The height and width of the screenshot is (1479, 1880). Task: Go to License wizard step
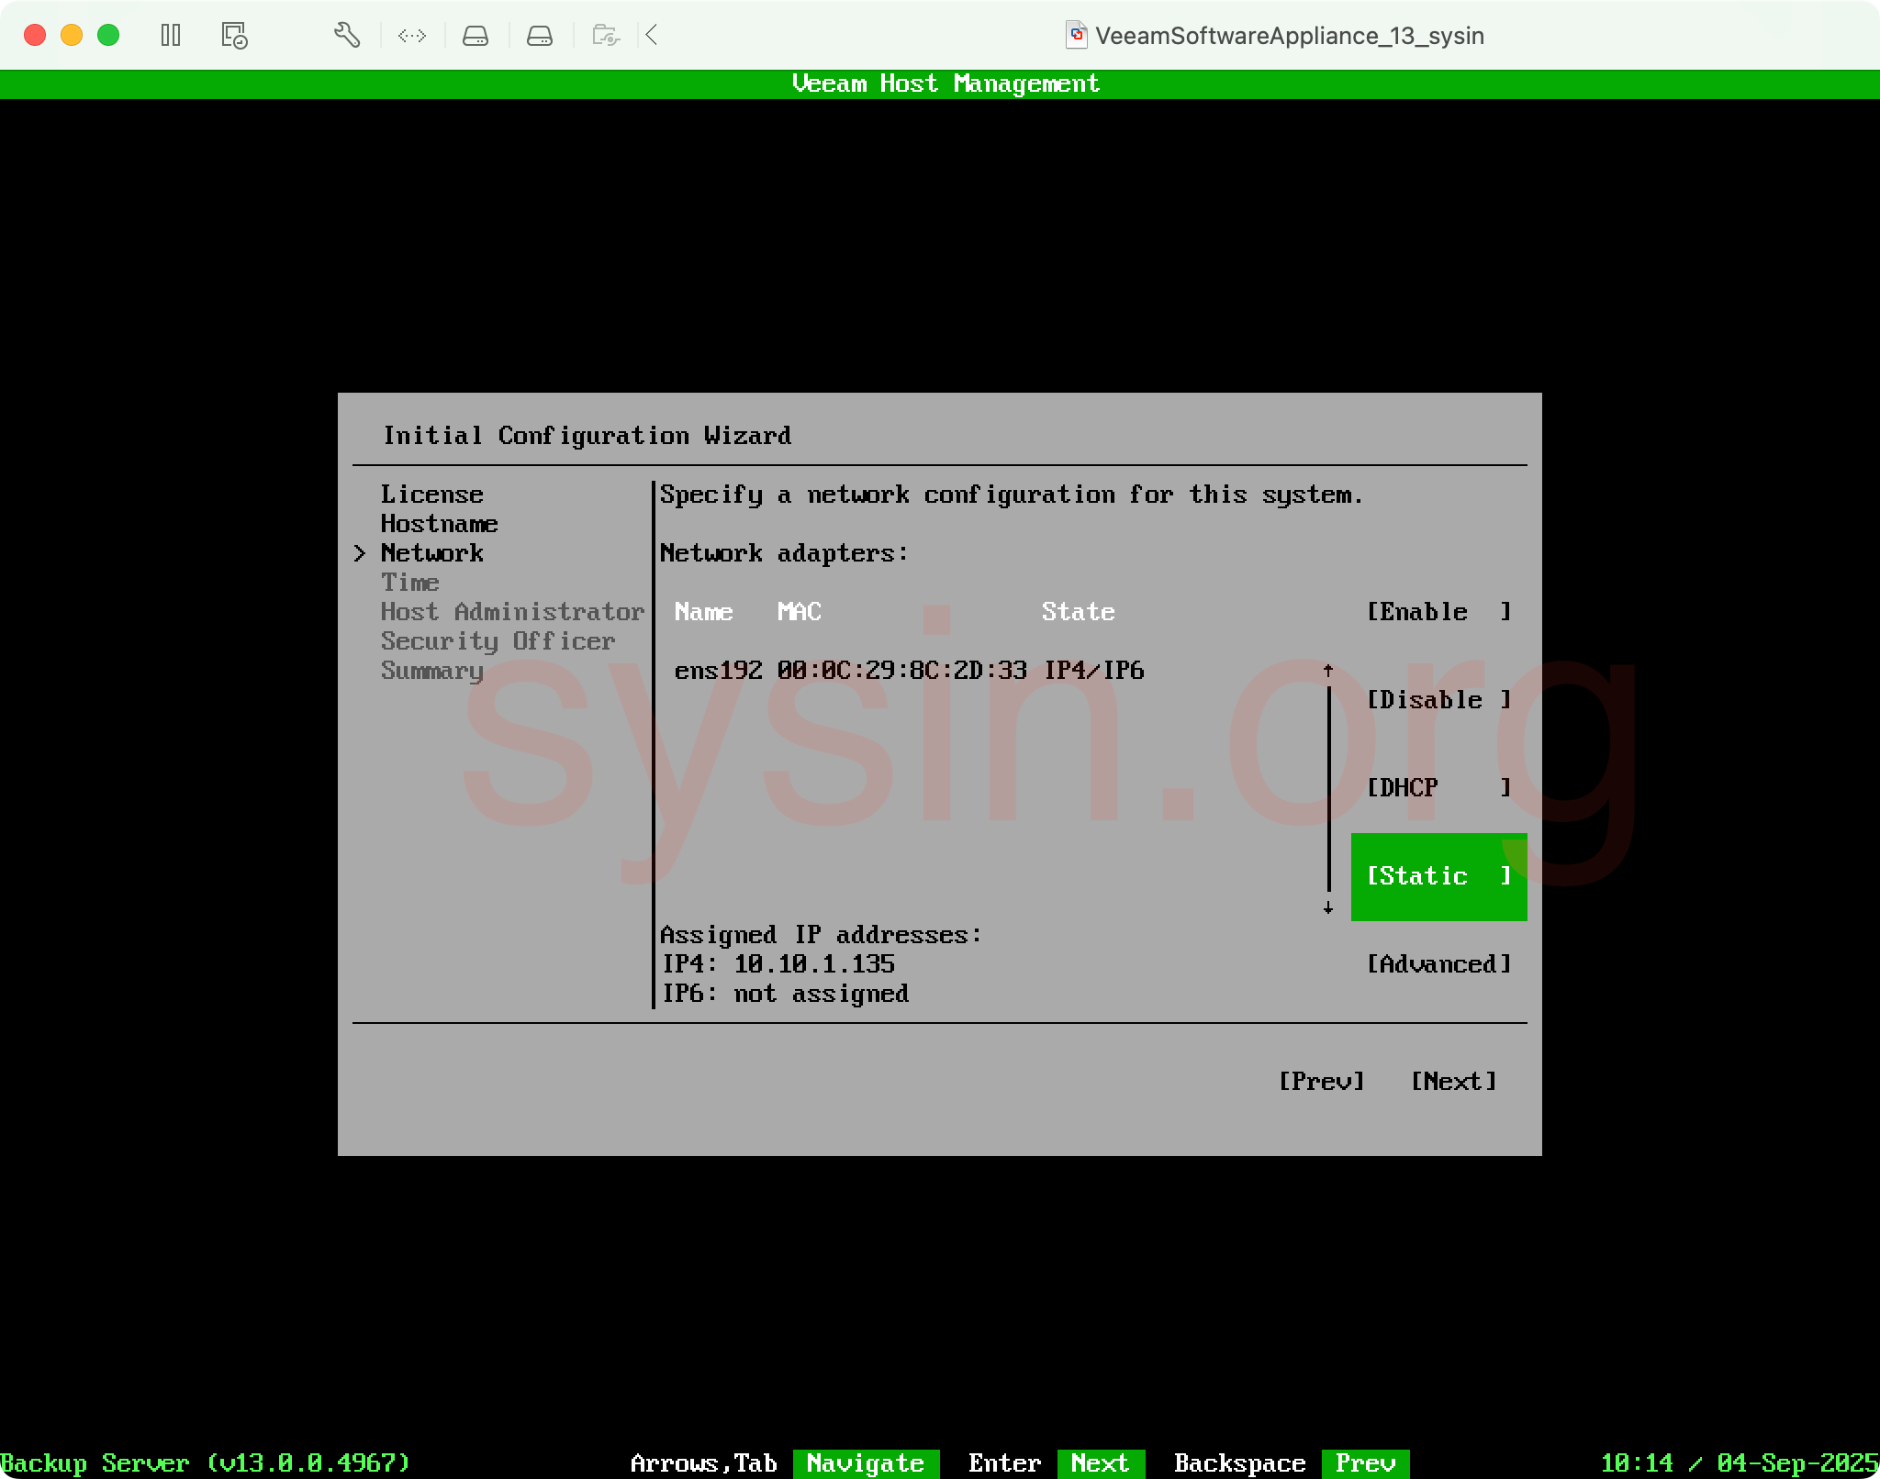point(431,495)
